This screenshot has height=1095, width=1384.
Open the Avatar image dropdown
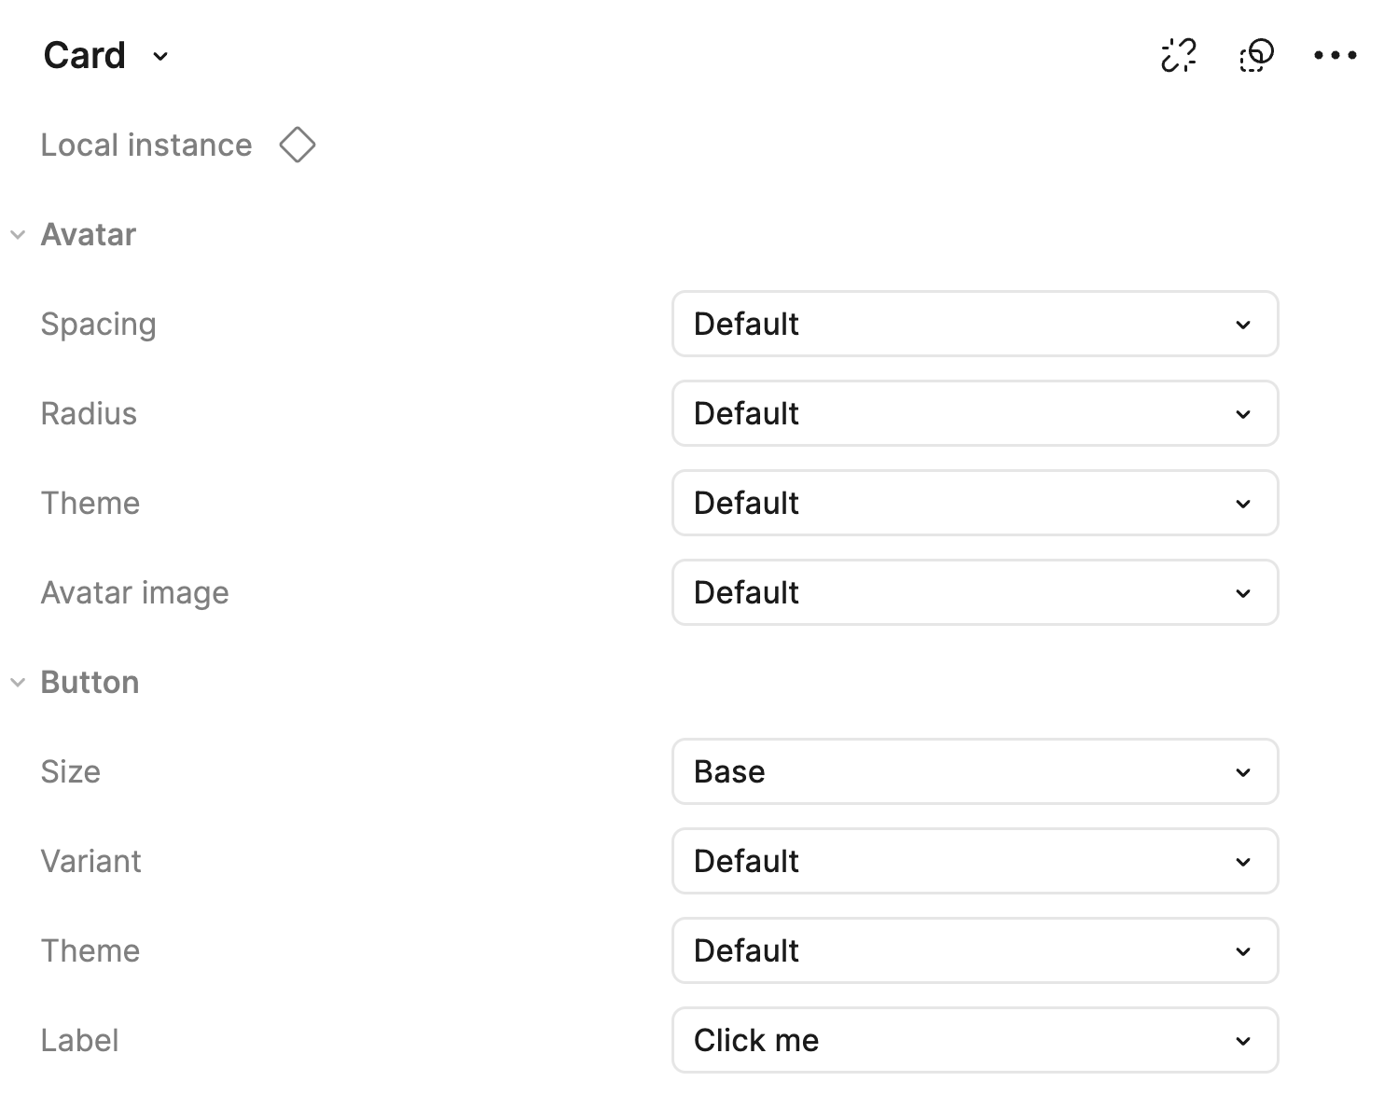(x=975, y=592)
